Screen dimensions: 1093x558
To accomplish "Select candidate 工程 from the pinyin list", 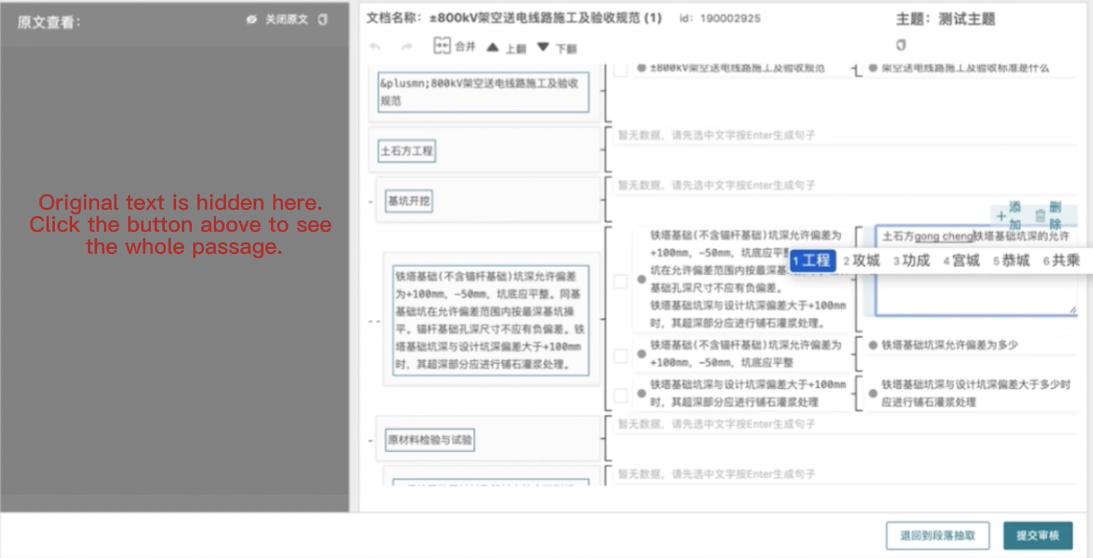I will [x=813, y=261].
